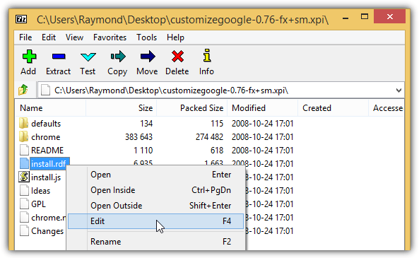Choose Open from the context menu
The width and height of the screenshot is (419, 258).
(155, 175)
